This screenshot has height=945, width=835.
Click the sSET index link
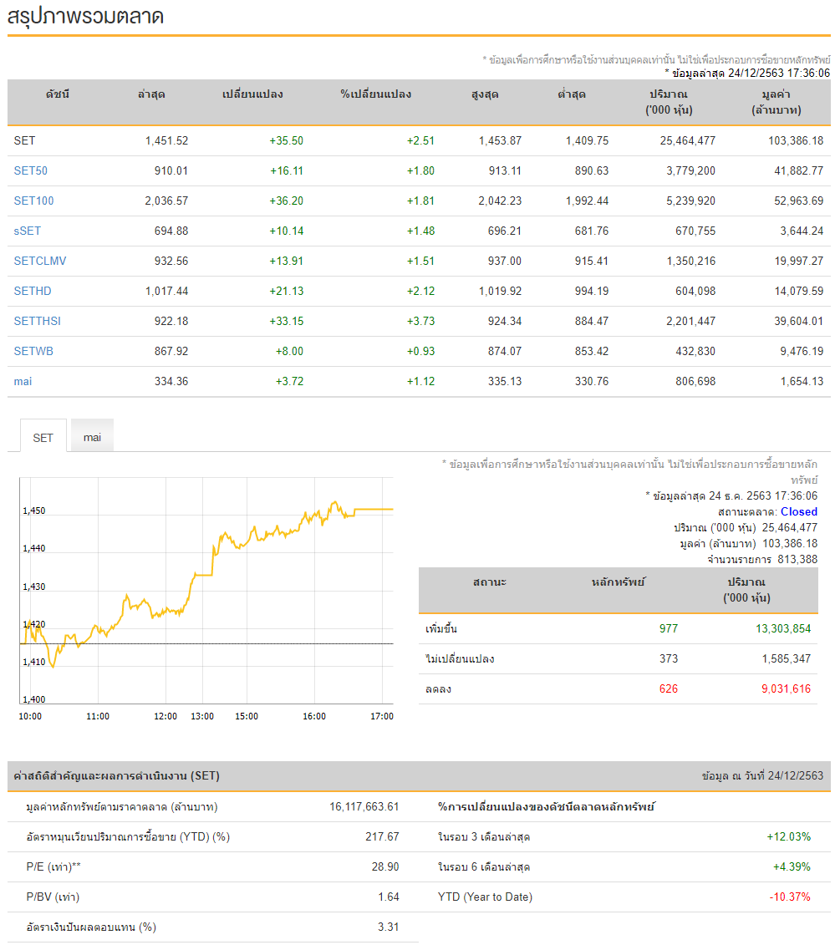pyautogui.click(x=28, y=231)
